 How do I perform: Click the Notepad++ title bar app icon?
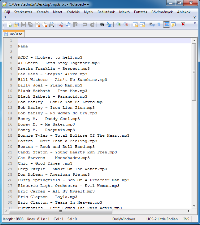[x=5, y=4]
